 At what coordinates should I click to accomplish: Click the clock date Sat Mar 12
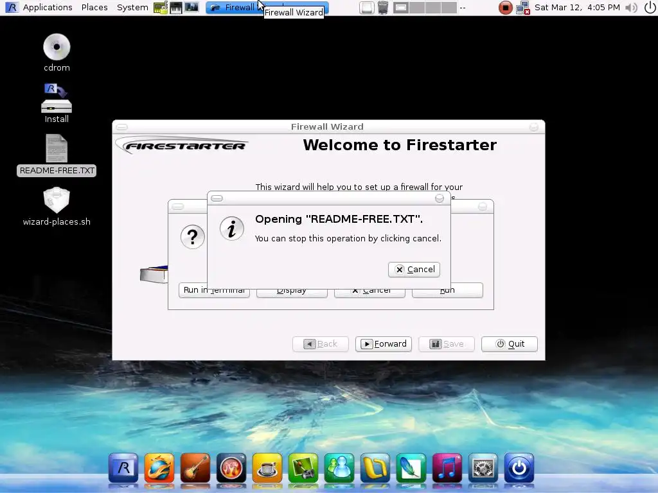[x=578, y=7]
